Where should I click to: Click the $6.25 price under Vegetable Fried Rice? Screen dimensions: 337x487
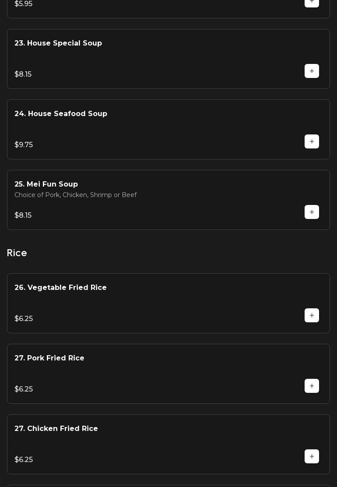click(x=24, y=319)
